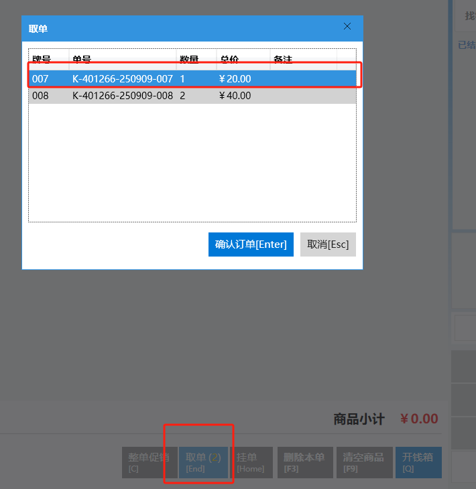
Task: Close the 取单 dialog with the X icon
Action: pyautogui.click(x=347, y=27)
